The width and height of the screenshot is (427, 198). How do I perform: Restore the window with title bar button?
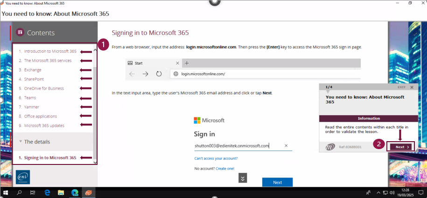[410, 3]
